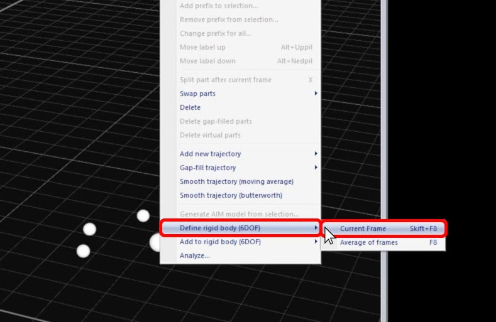Expand arrow beside Add to rigid body
The width and height of the screenshot is (496, 322).
(316, 242)
